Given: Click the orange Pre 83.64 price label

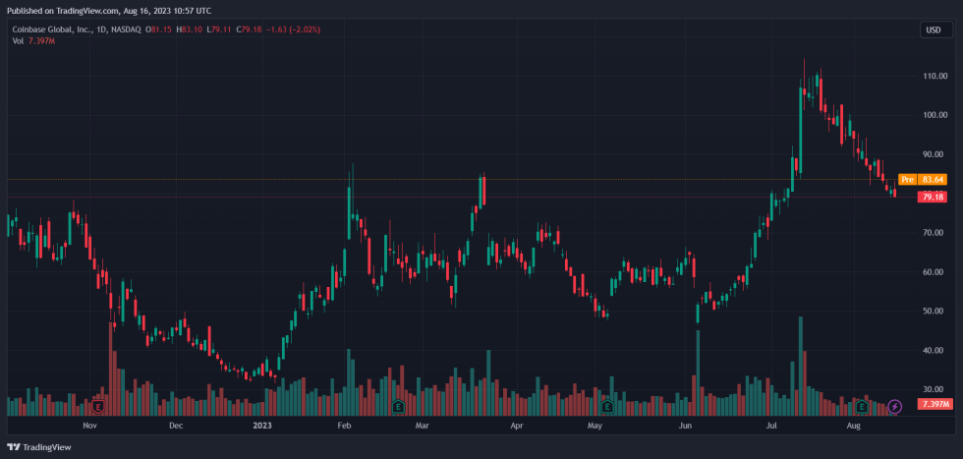Looking at the screenshot, I should click(921, 179).
